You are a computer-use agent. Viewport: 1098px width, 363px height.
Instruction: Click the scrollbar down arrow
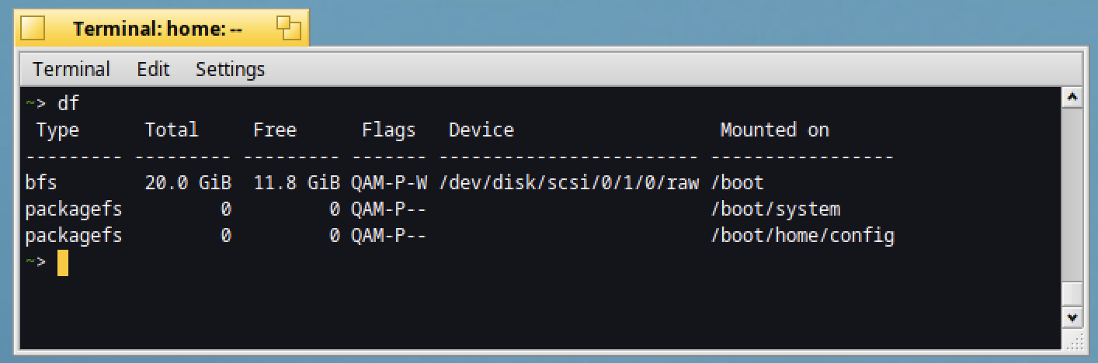pyautogui.click(x=1072, y=317)
